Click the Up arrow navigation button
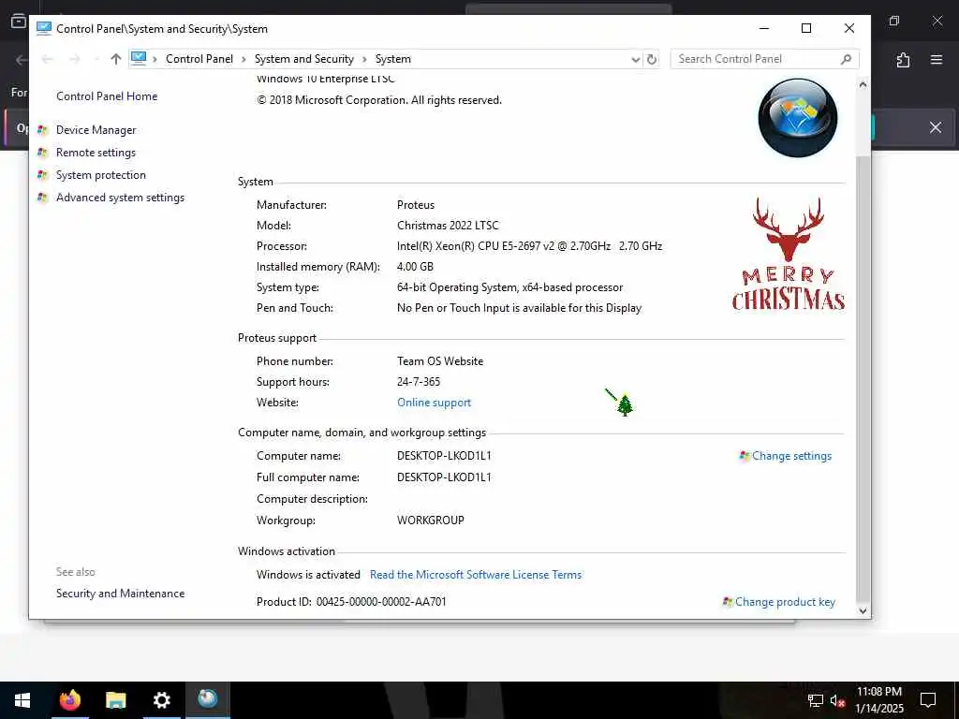959x719 pixels. pyautogui.click(x=115, y=59)
